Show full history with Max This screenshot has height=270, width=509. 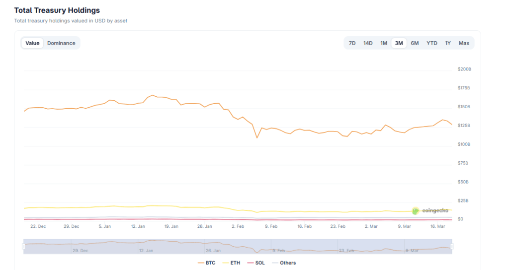tap(464, 43)
